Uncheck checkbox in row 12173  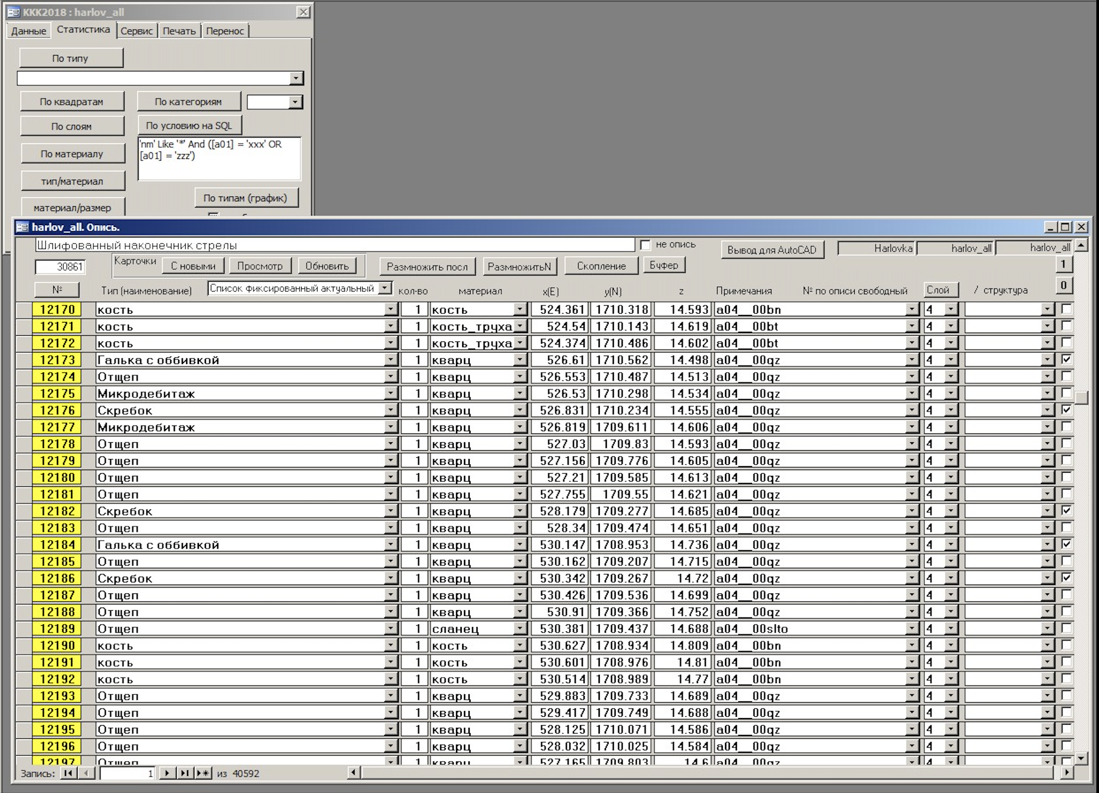click(1066, 359)
